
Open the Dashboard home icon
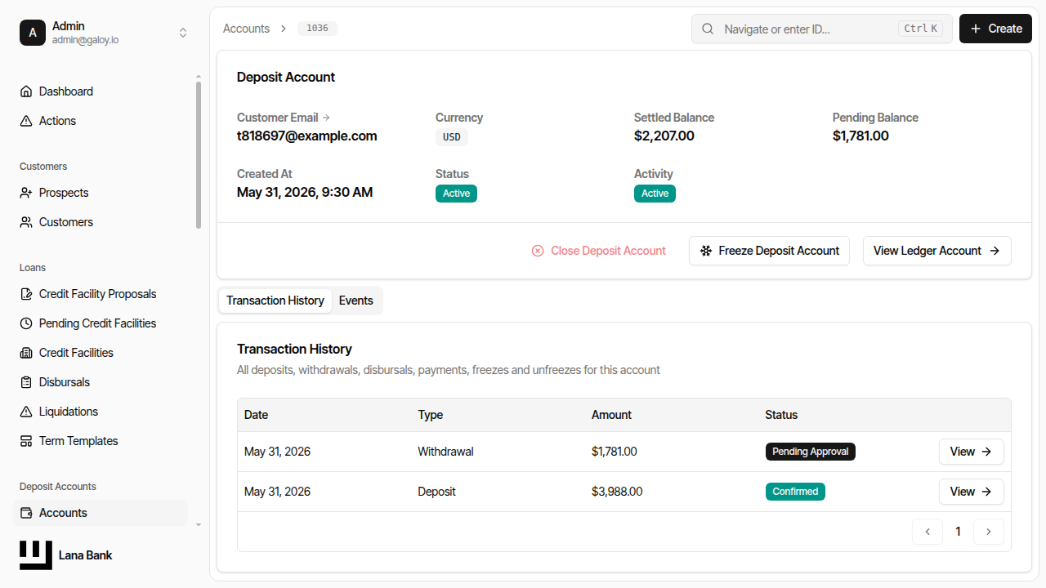click(x=26, y=91)
